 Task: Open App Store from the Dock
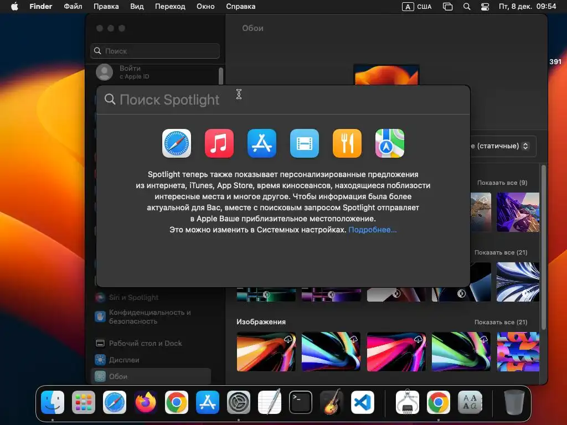(208, 402)
